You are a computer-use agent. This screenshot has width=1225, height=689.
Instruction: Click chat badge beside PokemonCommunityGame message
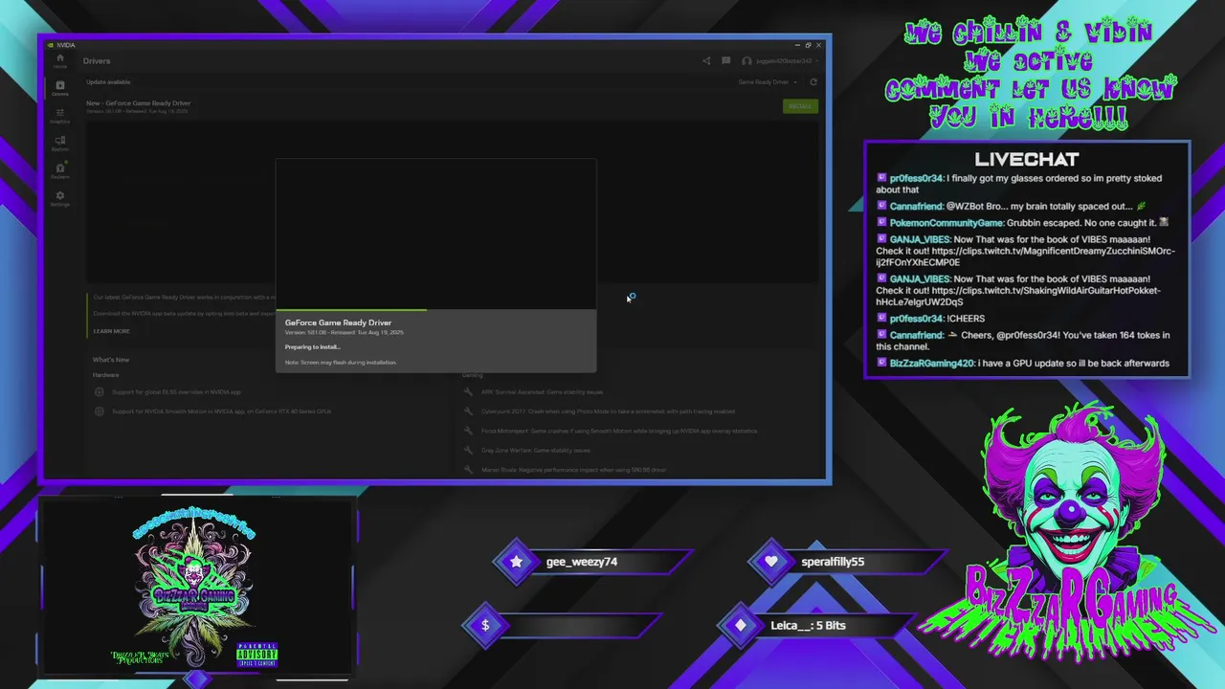pyautogui.click(x=881, y=223)
